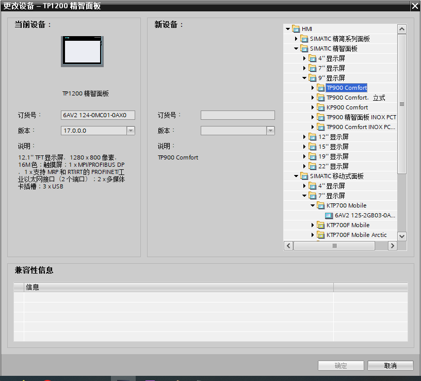
Task: Select device 6AV2 125-2GB03-0A...
Action: coord(365,215)
